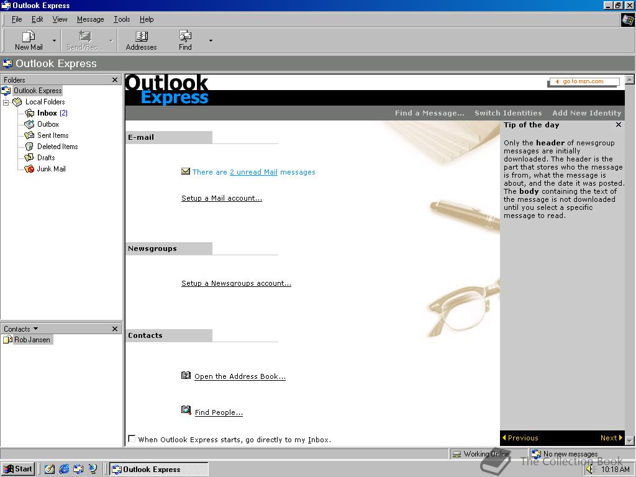Screen dimensions: 636x477
Task: Click the Rob Jansen contact card icon
Action: click(7, 340)
